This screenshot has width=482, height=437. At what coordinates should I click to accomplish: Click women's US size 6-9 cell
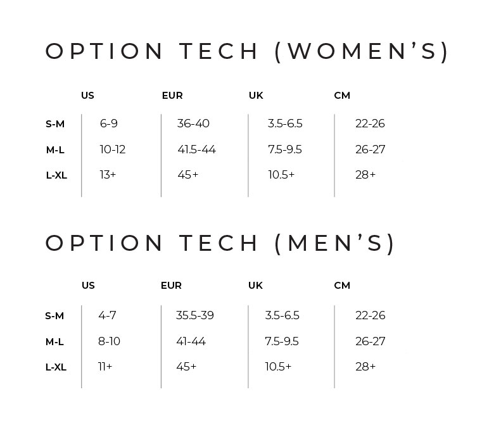(109, 123)
